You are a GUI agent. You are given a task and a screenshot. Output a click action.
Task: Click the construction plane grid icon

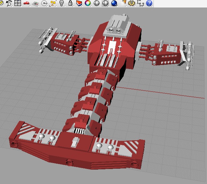(35, 3)
